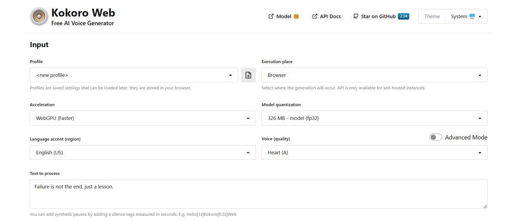Click the Star on GitHub link
This screenshot has width=516, height=222.
(x=378, y=16)
